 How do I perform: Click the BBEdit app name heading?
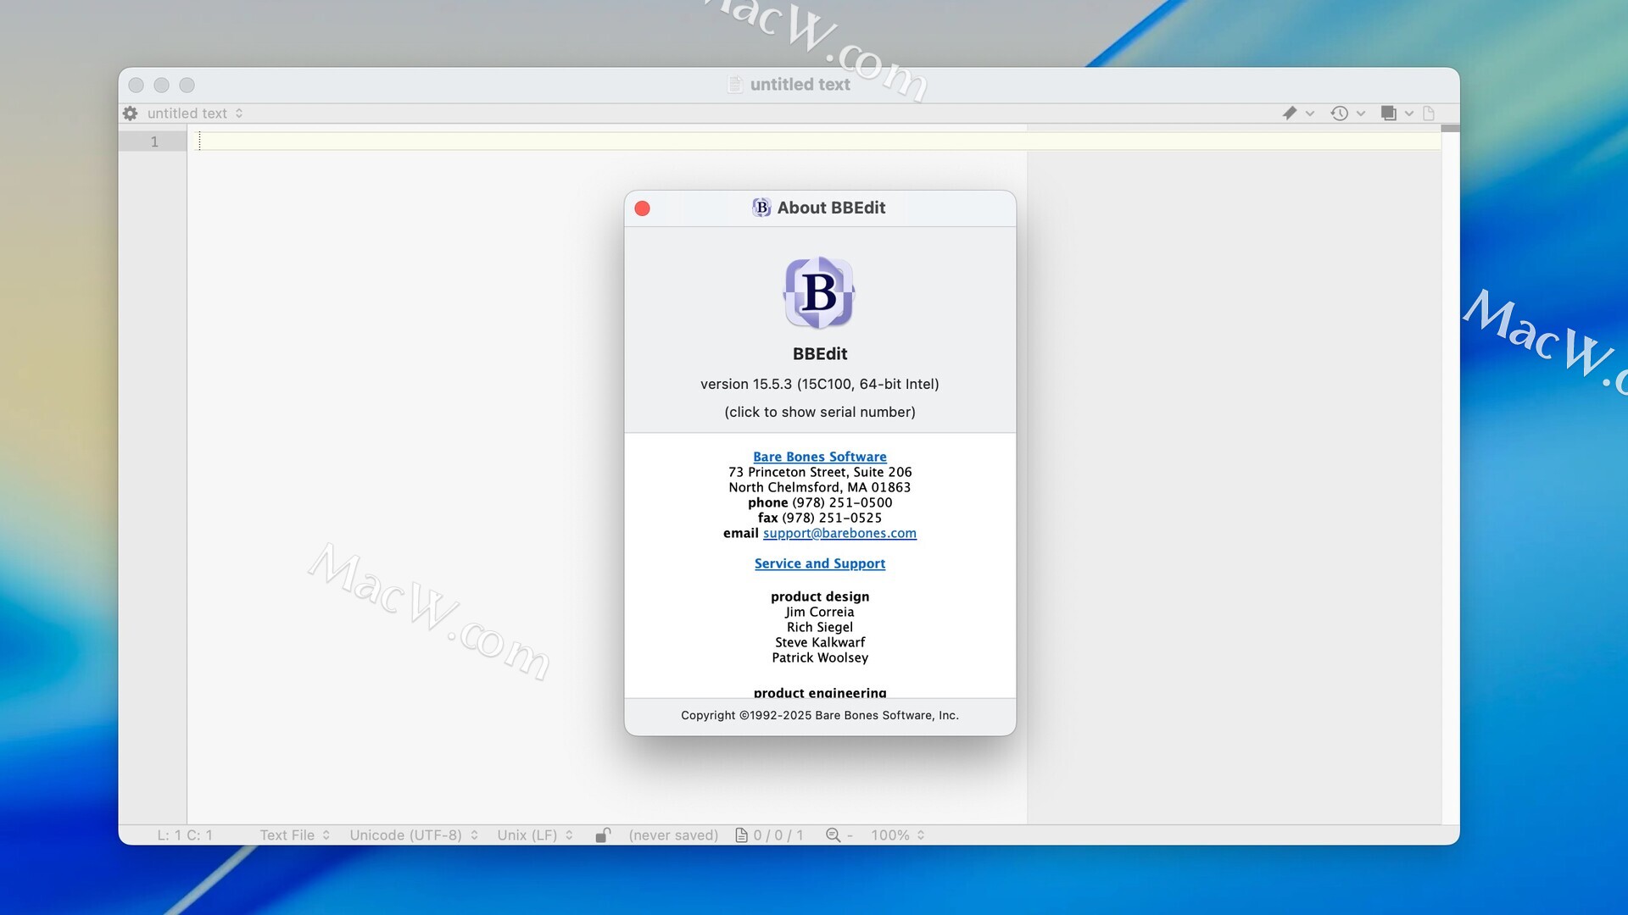tap(820, 354)
